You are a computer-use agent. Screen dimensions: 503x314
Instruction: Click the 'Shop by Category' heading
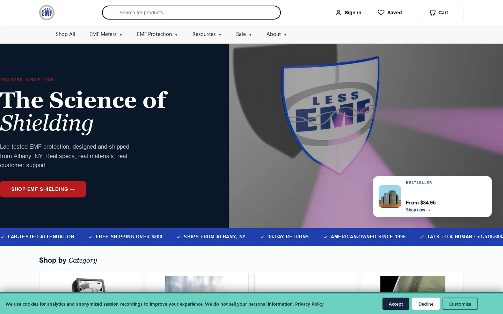(68, 260)
